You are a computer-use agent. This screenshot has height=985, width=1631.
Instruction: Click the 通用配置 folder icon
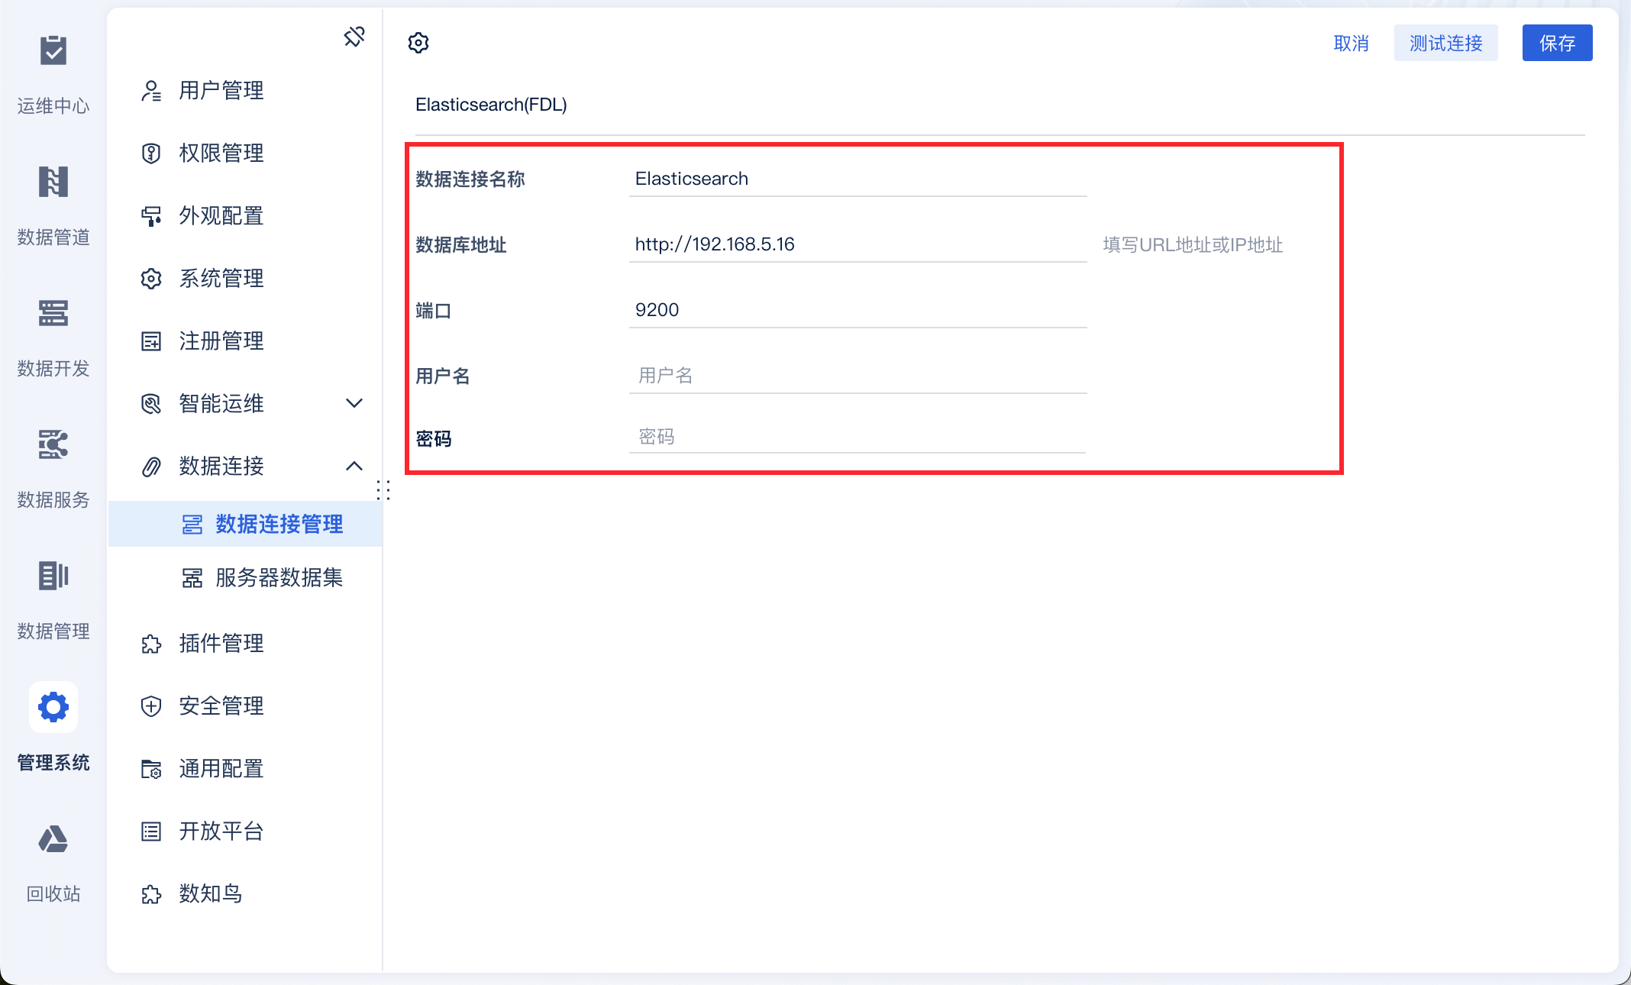click(151, 769)
